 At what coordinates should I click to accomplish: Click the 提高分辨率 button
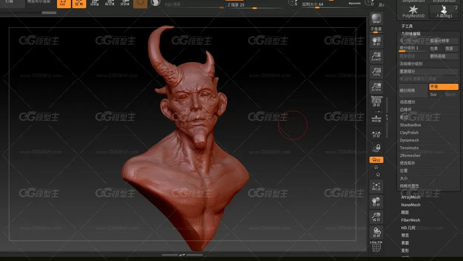tap(444, 41)
